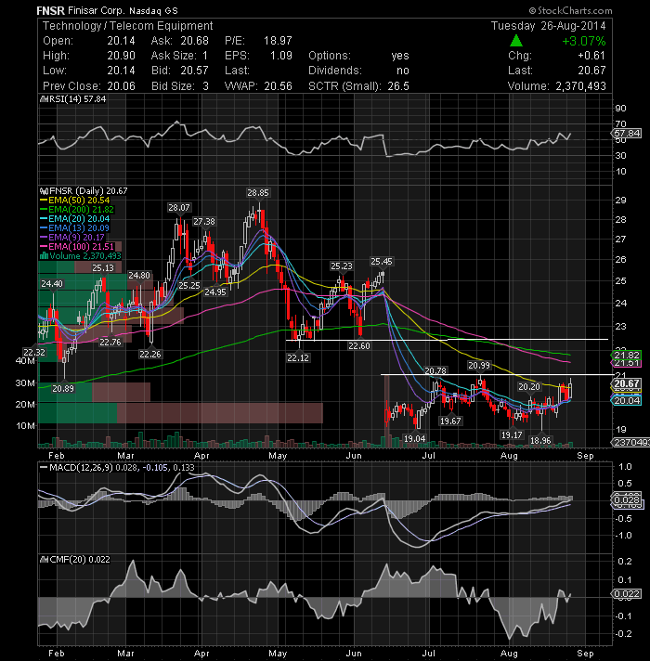Image resolution: width=650 pixels, height=661 pixels.
Task: Click the May label on price axis
Action: coord(278,456)
